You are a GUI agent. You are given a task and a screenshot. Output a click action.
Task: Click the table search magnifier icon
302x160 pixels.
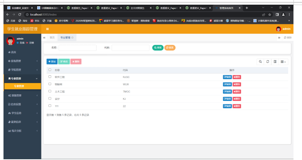click(261, 62)
